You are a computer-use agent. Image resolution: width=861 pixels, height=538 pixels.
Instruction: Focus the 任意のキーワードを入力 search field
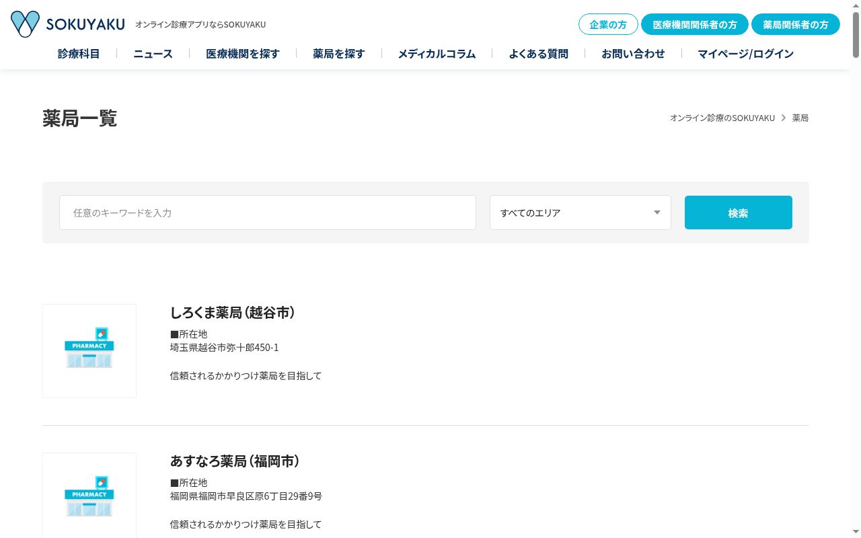click(x=268, y=213)
